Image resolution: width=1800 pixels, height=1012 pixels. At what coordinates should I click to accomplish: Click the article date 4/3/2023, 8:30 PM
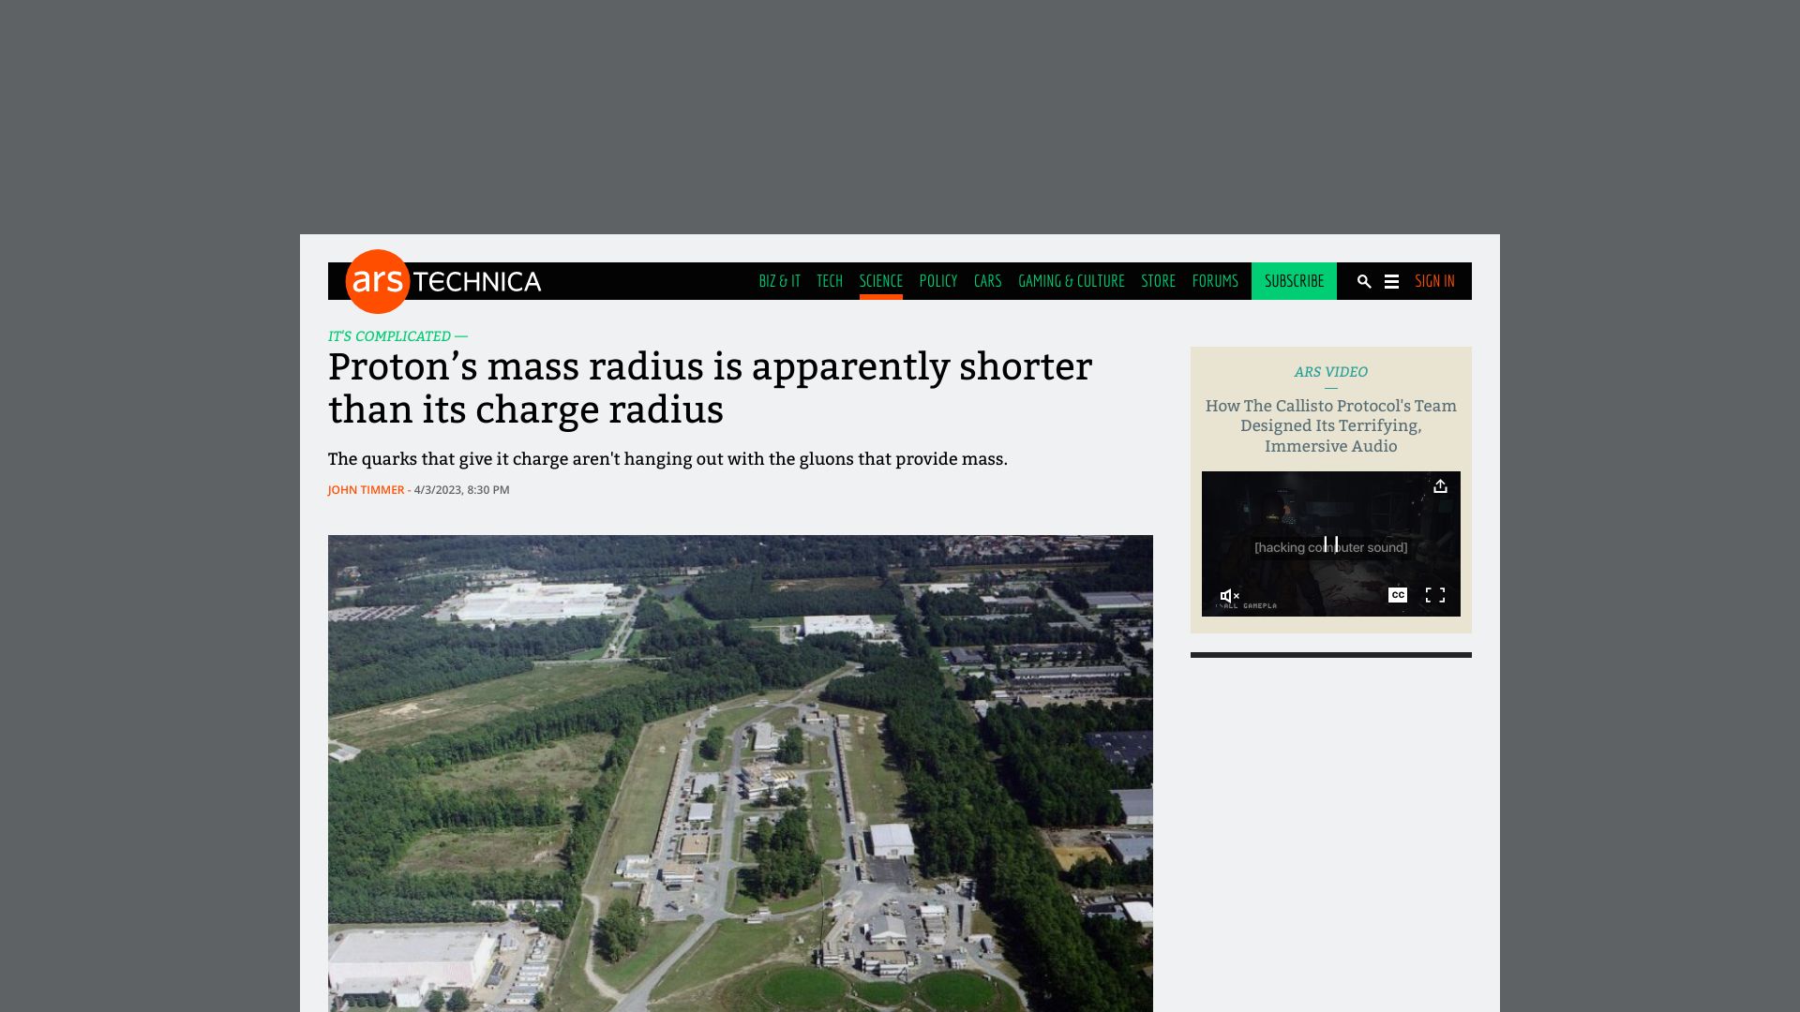461,490
